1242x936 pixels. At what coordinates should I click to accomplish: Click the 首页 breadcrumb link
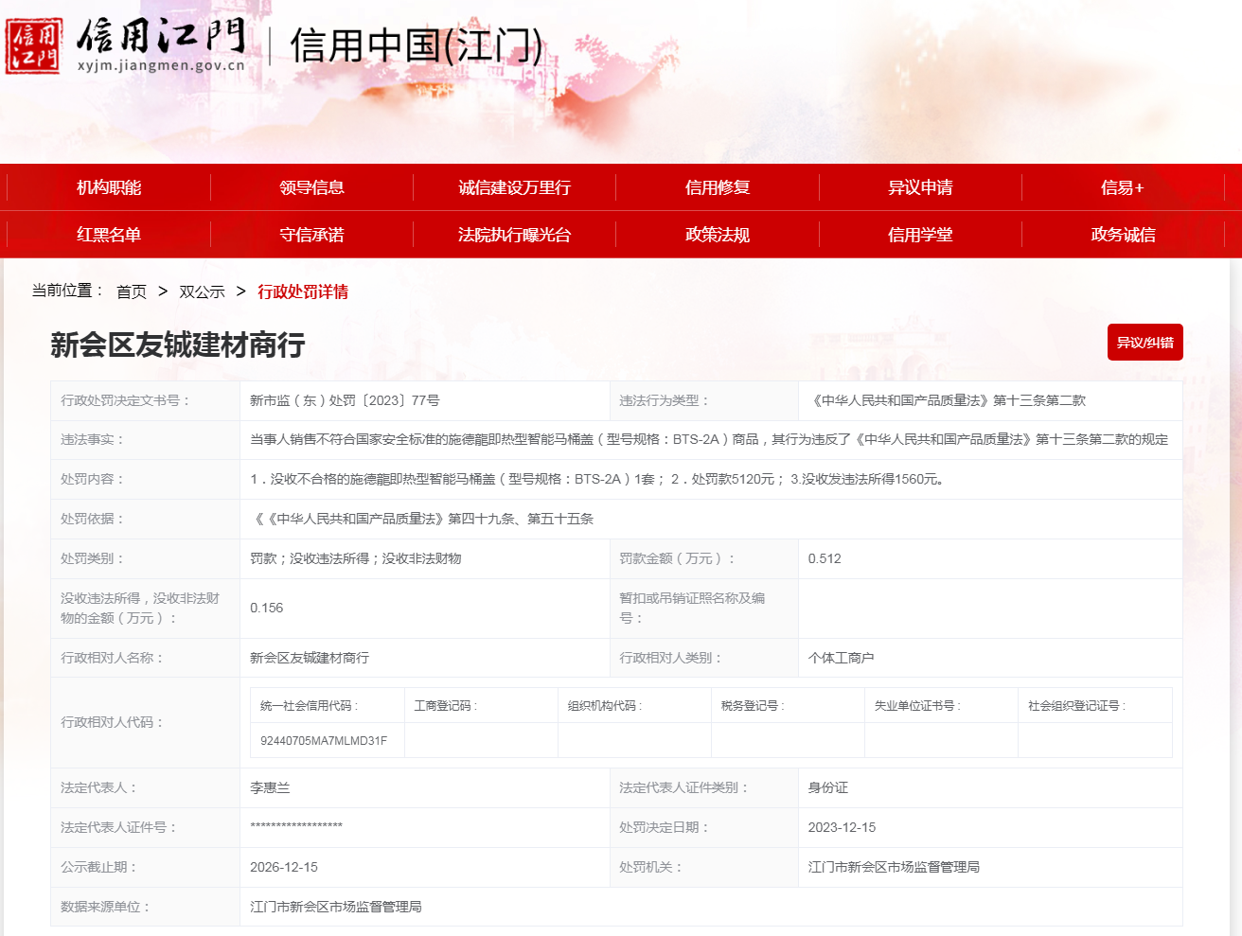(132, 291)
